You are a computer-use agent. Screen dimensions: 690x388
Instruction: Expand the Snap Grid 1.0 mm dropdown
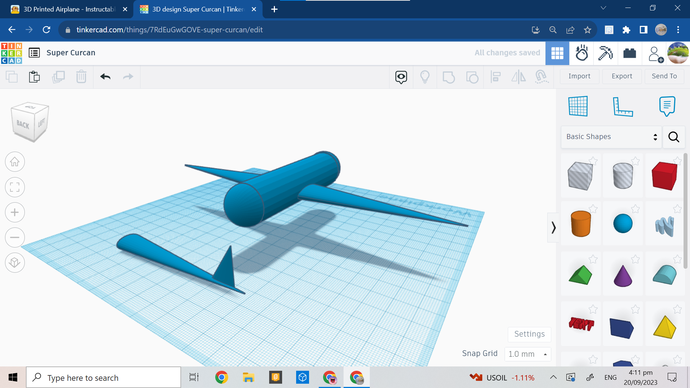tap(527, 354)
